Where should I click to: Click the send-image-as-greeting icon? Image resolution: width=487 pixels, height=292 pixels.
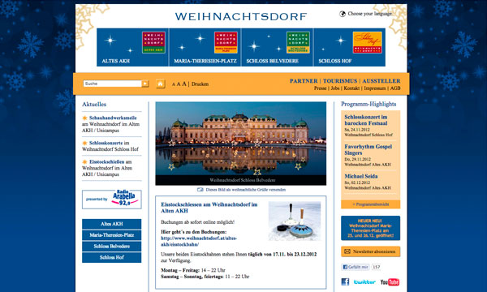[x=200, y=190]
